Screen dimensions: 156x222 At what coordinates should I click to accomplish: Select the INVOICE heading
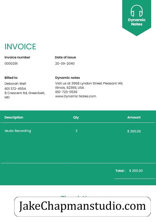point(20,47)
